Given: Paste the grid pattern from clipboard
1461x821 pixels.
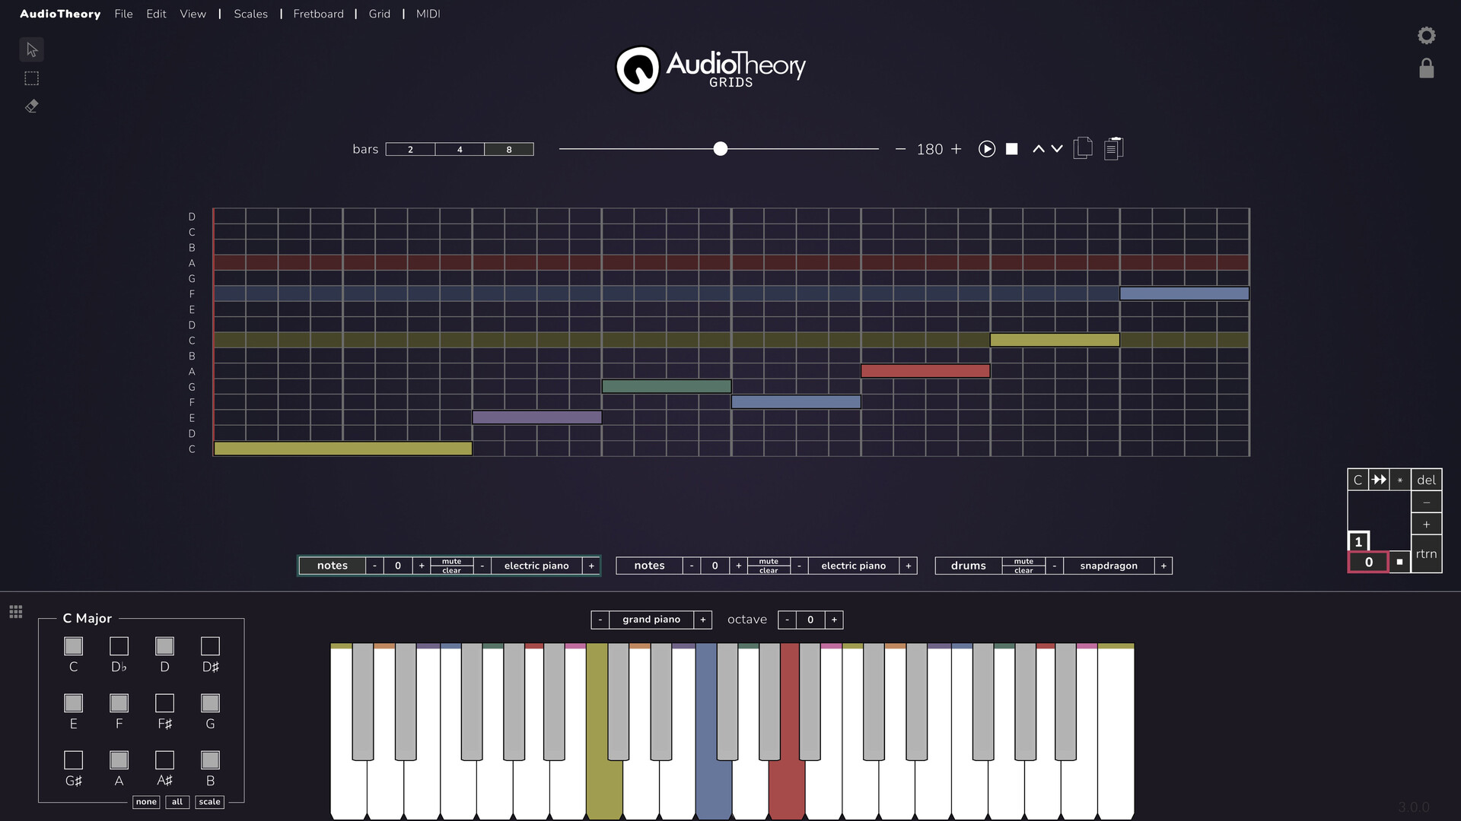Looking at the screenshot, I should pos(1113,148).
